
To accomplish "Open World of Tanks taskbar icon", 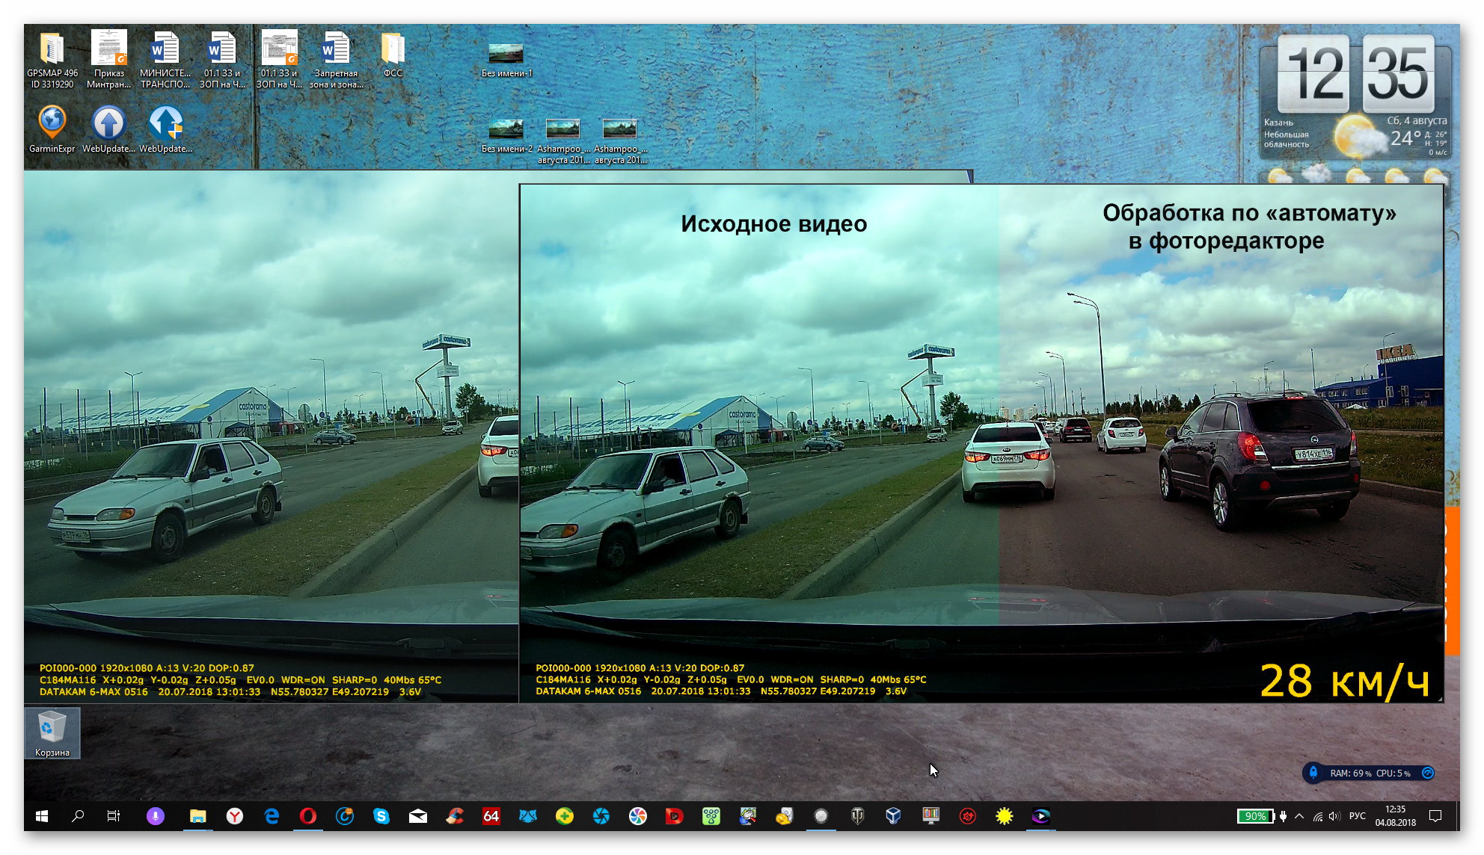I will click(858, 816).
